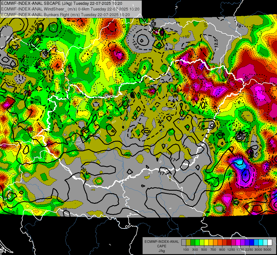Viewport: 277px width, 255px height.
Task: Click the legend scale label 900
Action: point(222,250)
